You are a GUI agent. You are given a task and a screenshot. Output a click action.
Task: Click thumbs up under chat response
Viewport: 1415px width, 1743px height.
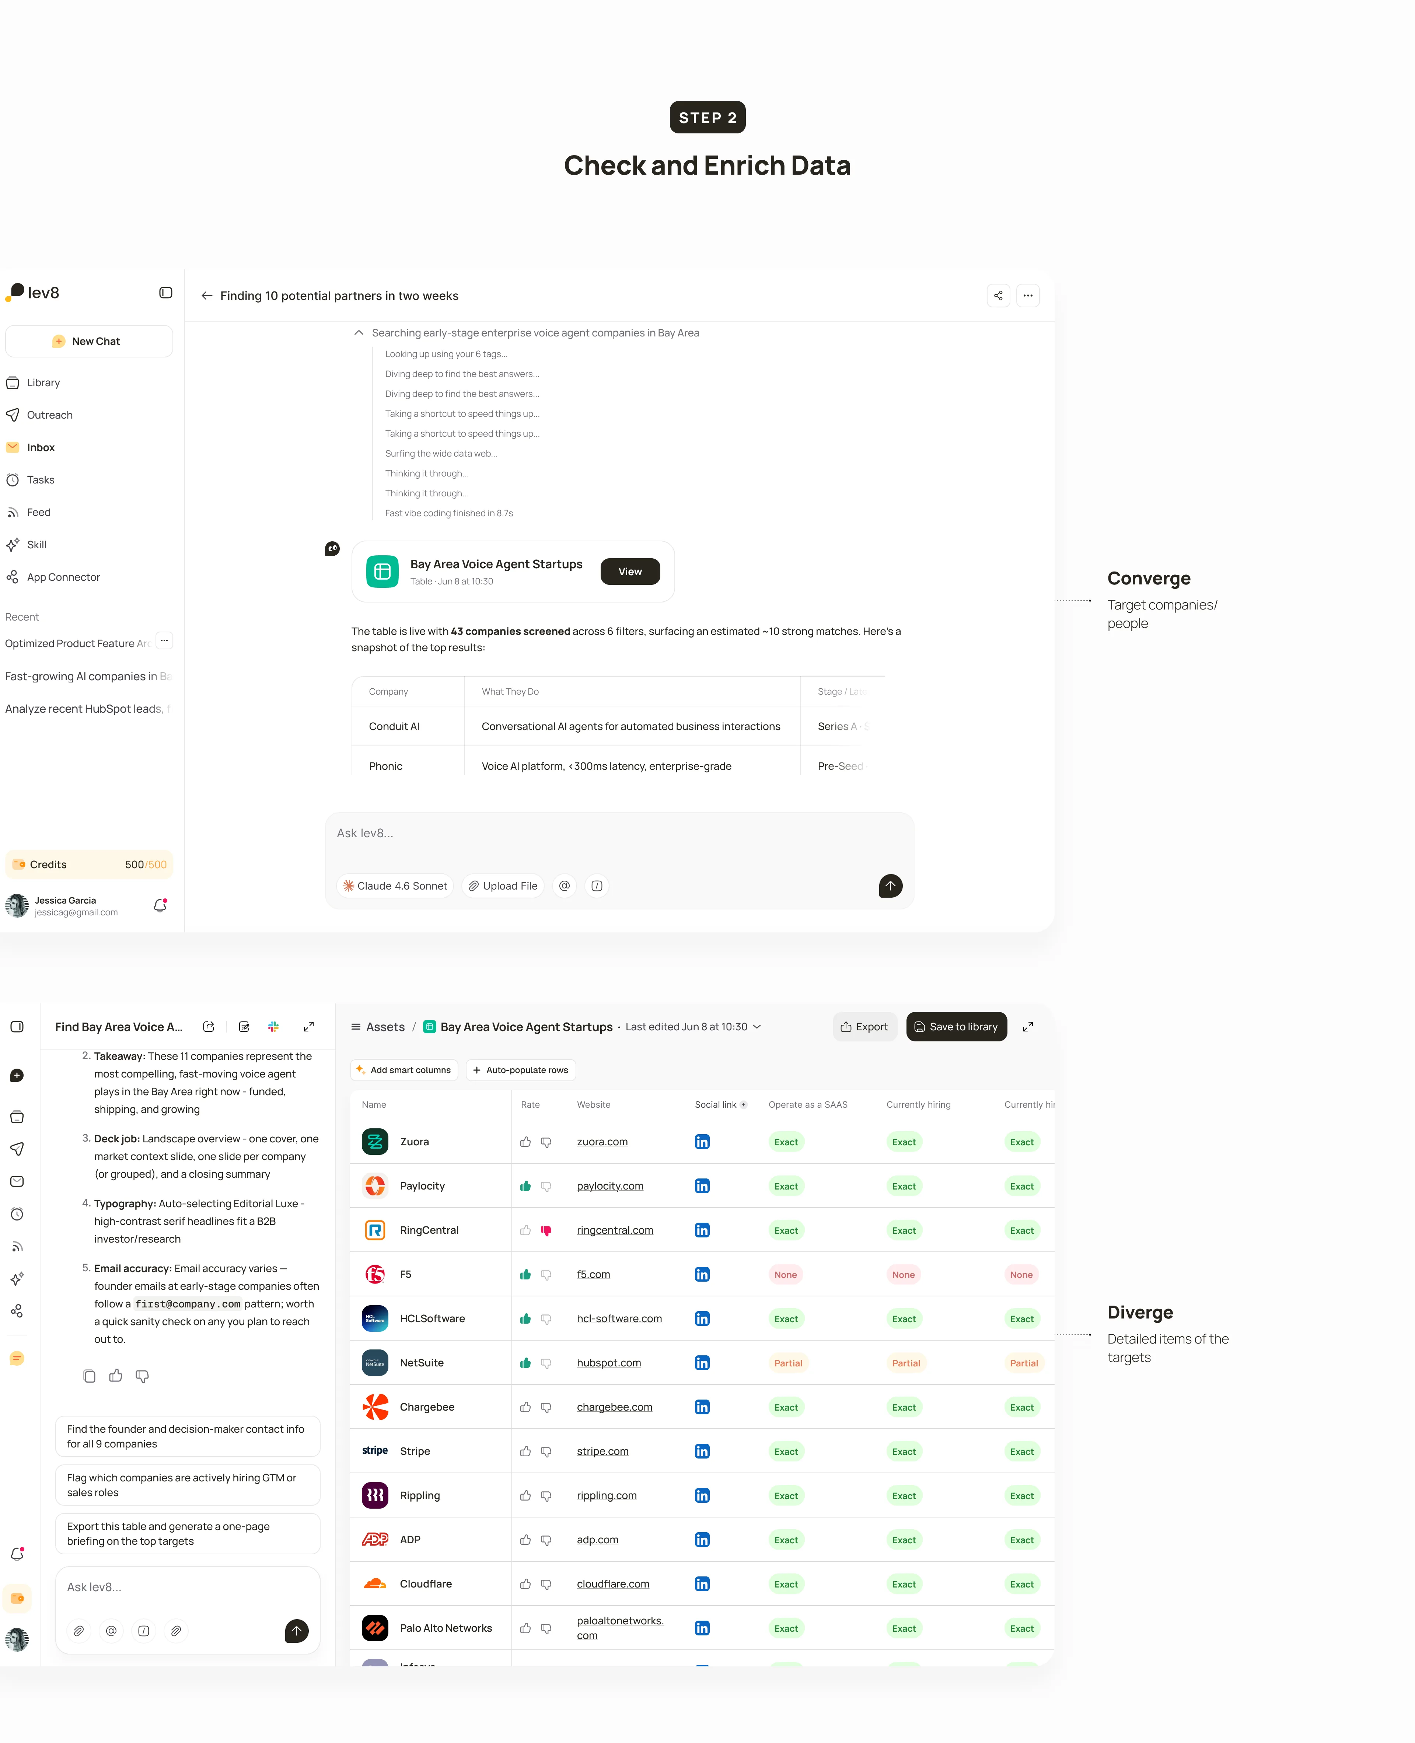pos(116,1376)
